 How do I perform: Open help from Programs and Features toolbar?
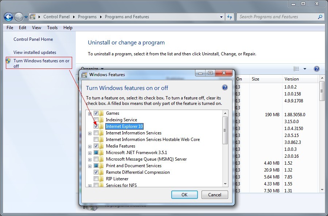pos(316,68)
